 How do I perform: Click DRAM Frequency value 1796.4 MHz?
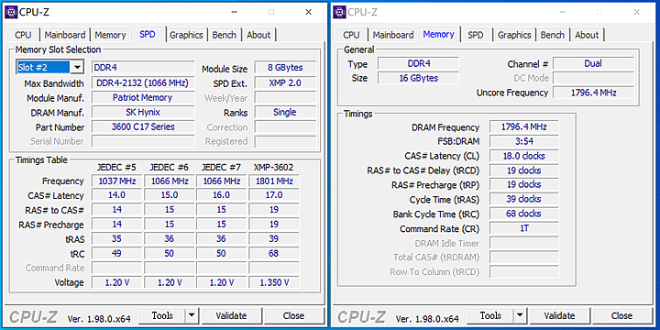(x=524, y=127)
